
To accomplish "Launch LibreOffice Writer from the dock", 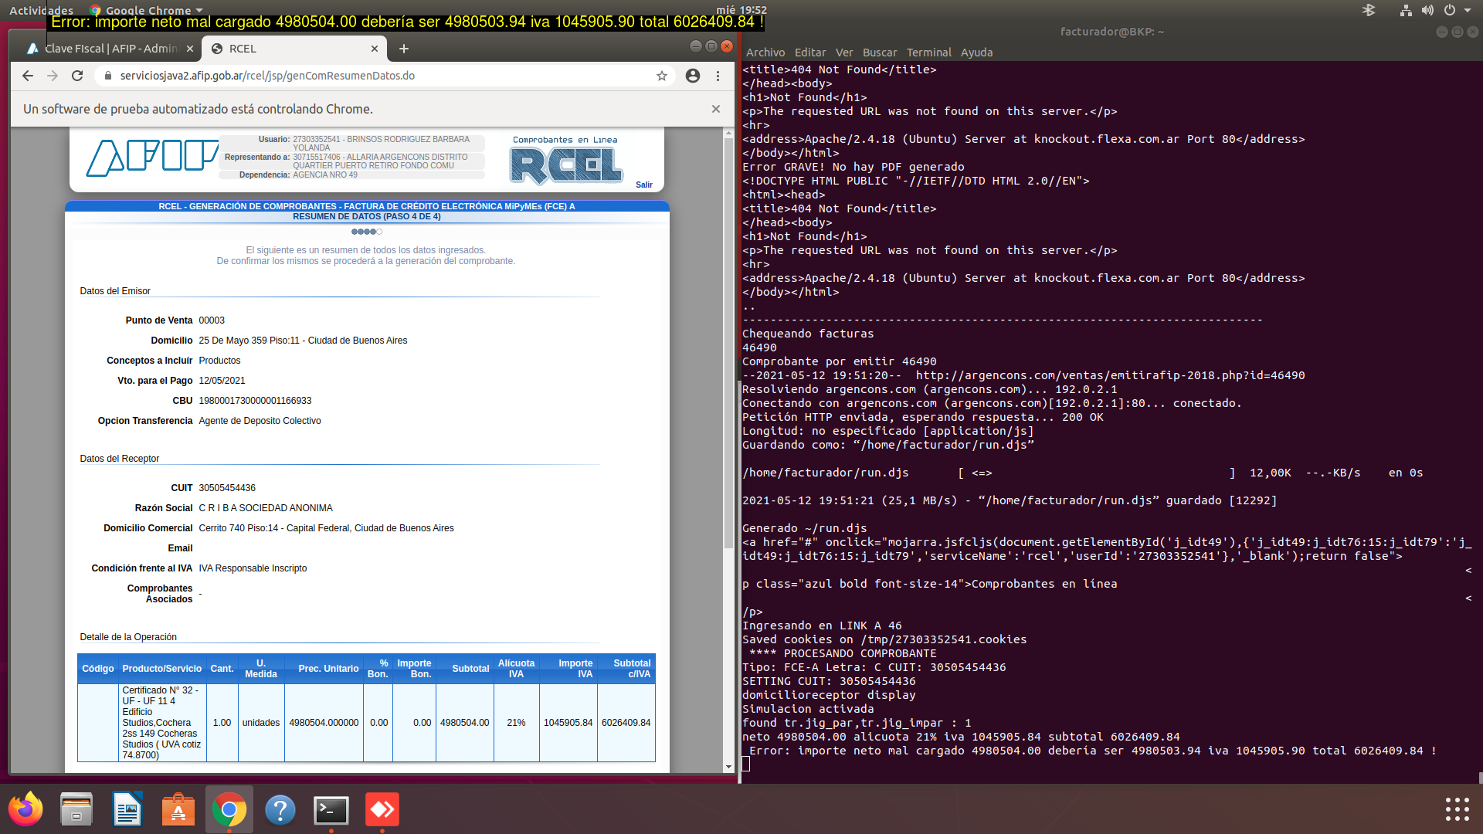I will pyautogui.click(x=127, y=809).
